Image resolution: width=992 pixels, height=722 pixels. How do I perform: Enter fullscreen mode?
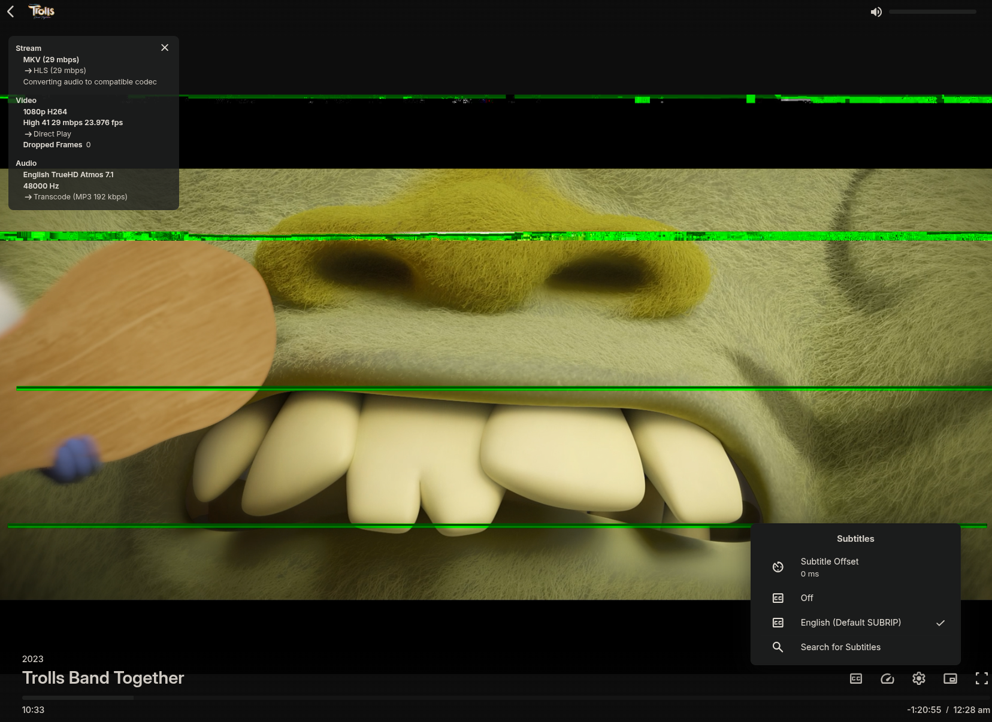pos(981,678)
